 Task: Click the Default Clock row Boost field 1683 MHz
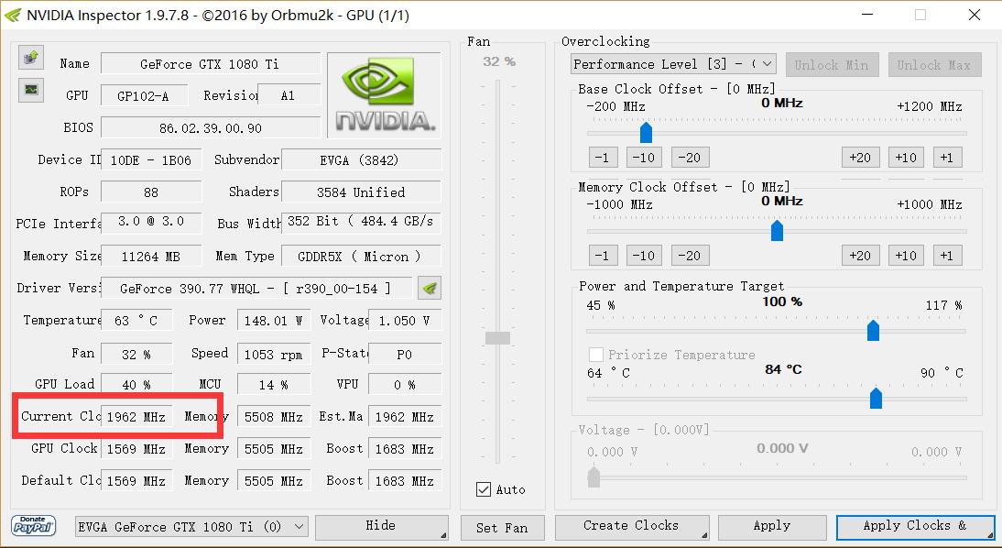405,481
